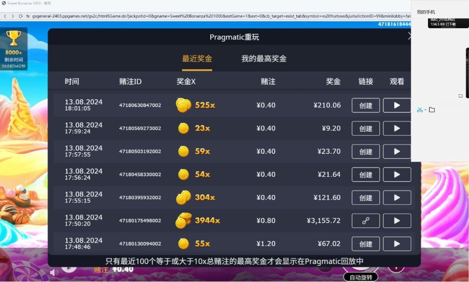Image resolution: width=469 pixels, height=282 pixels.
Task: Click the browser URL address field
Action: click(195, 16)
